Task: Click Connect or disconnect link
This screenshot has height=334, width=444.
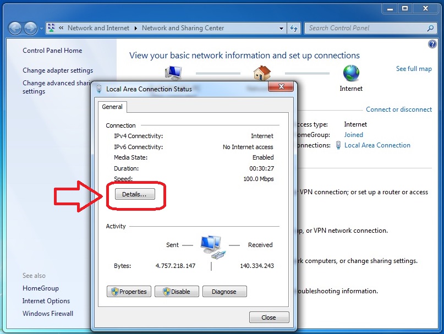Action: tap(399, 109)
